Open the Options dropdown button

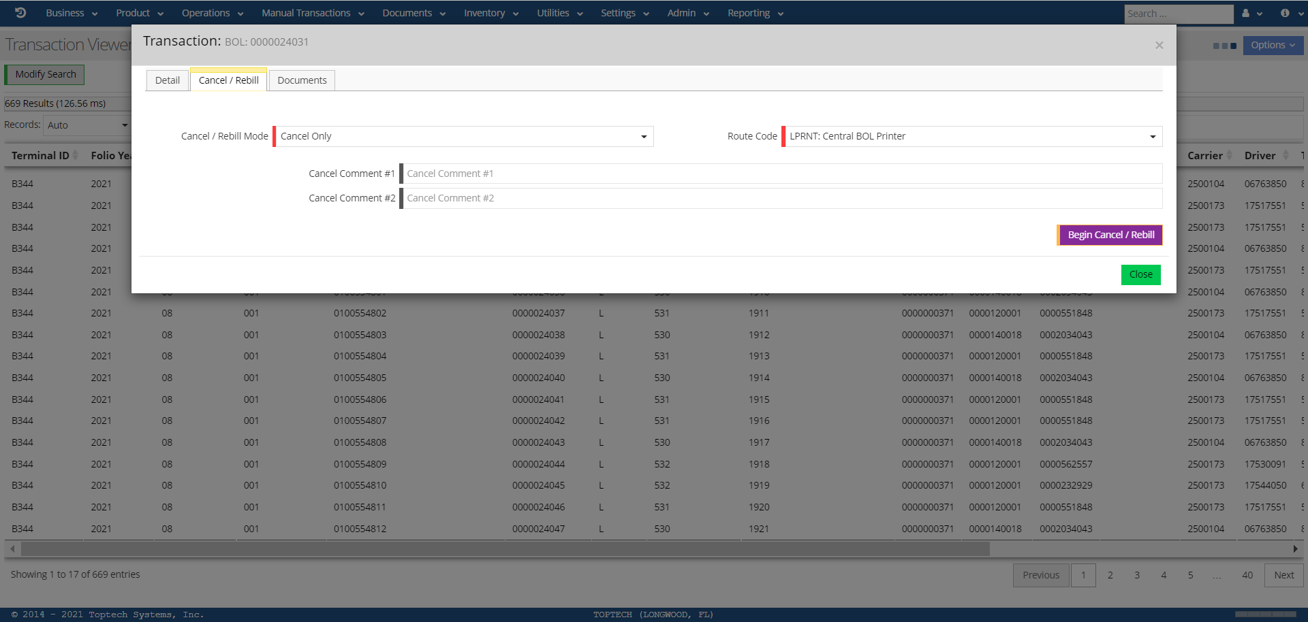pyautogui.click(x=1273, y=46)
